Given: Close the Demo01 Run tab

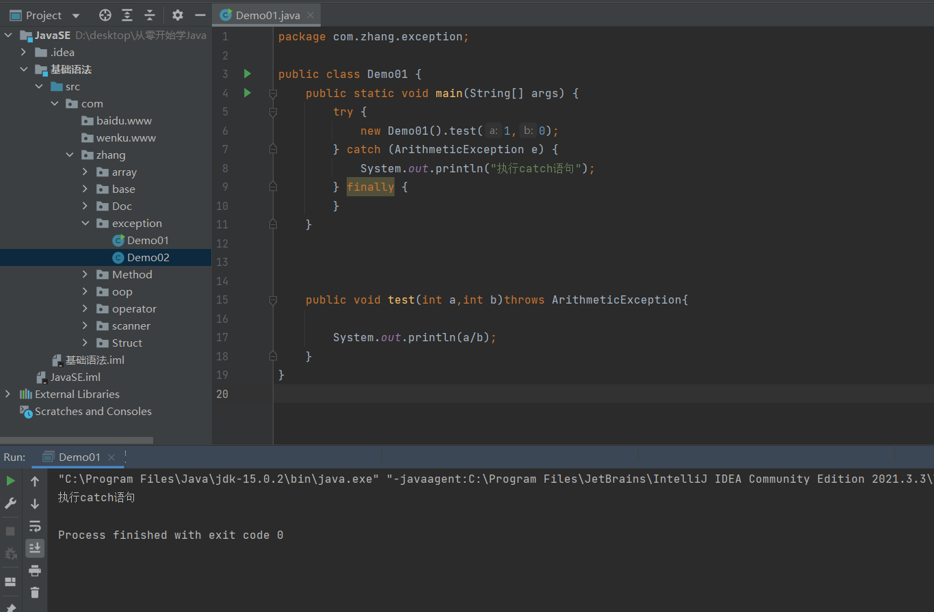Looking at the screenshot, I should 113,457.
